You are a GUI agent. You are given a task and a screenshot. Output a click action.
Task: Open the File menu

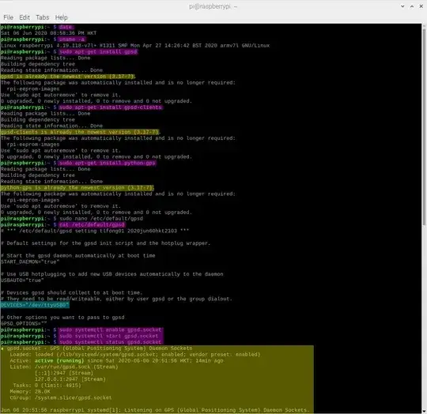coord(8,17)
